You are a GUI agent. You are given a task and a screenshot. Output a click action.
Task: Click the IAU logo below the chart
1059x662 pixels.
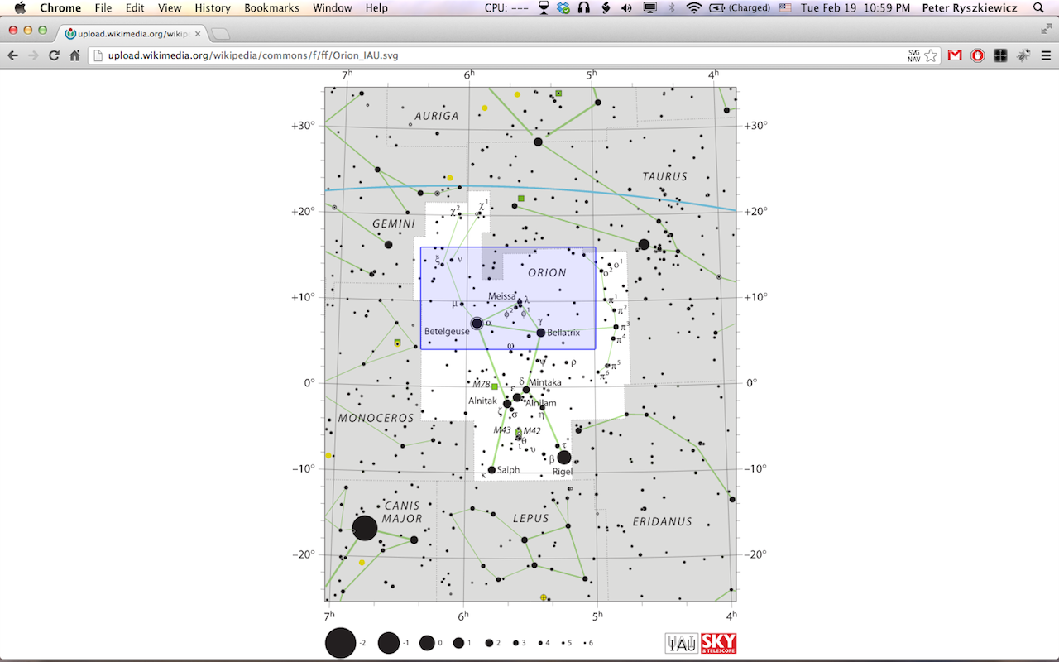point(682,643)
